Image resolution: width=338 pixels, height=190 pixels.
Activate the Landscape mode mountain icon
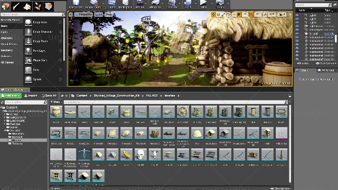pos(27,6)
